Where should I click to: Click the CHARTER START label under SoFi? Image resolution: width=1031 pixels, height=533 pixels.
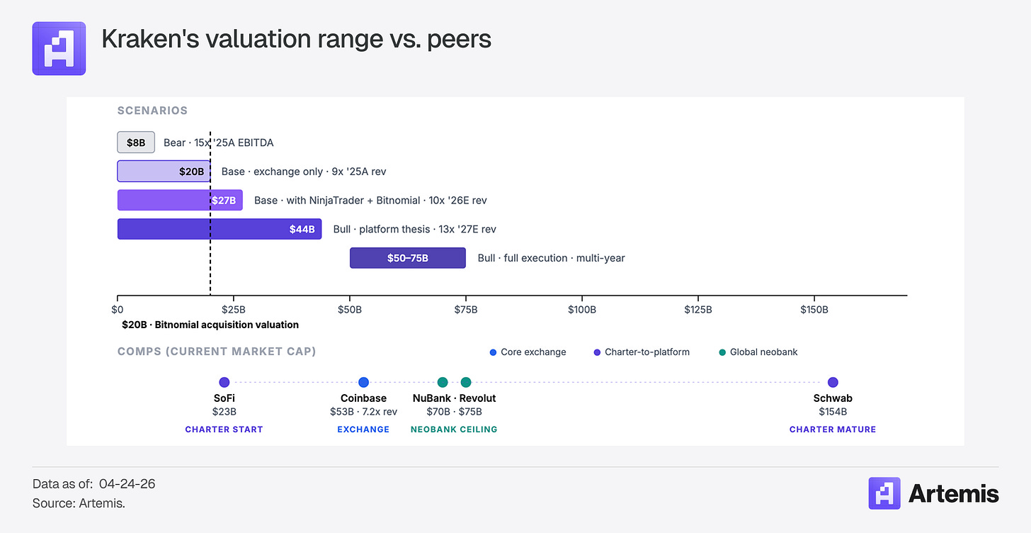click(224, 430)
